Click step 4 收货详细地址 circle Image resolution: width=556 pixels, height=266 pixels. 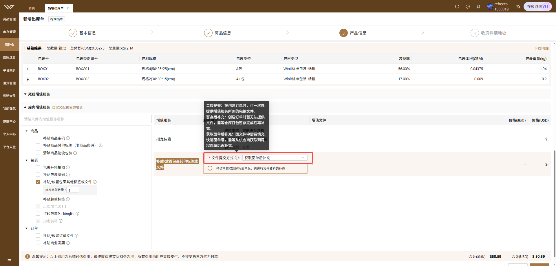pos(475,33)
